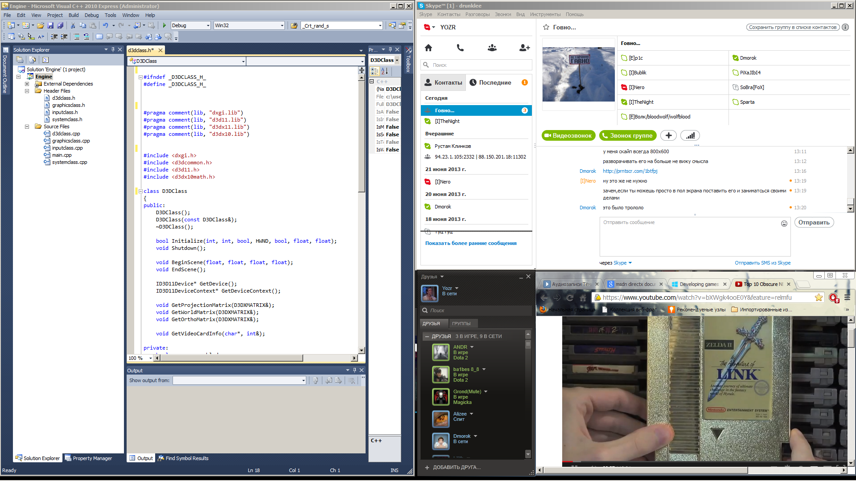
Task: Click the AdBlock extension icon in Chrome
Action: (x=833, y=298)
